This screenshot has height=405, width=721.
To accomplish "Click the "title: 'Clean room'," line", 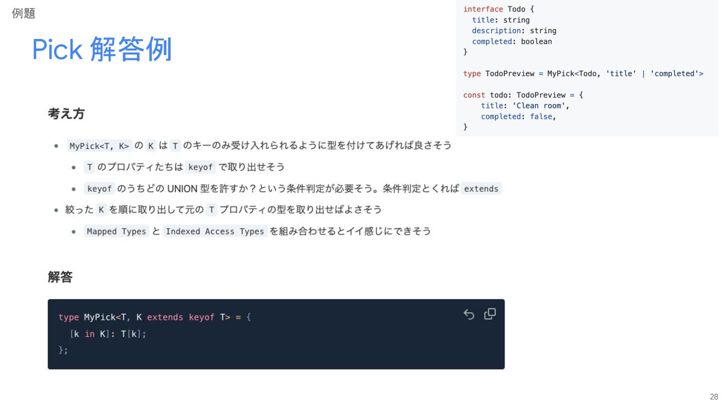I will (525, 105).
